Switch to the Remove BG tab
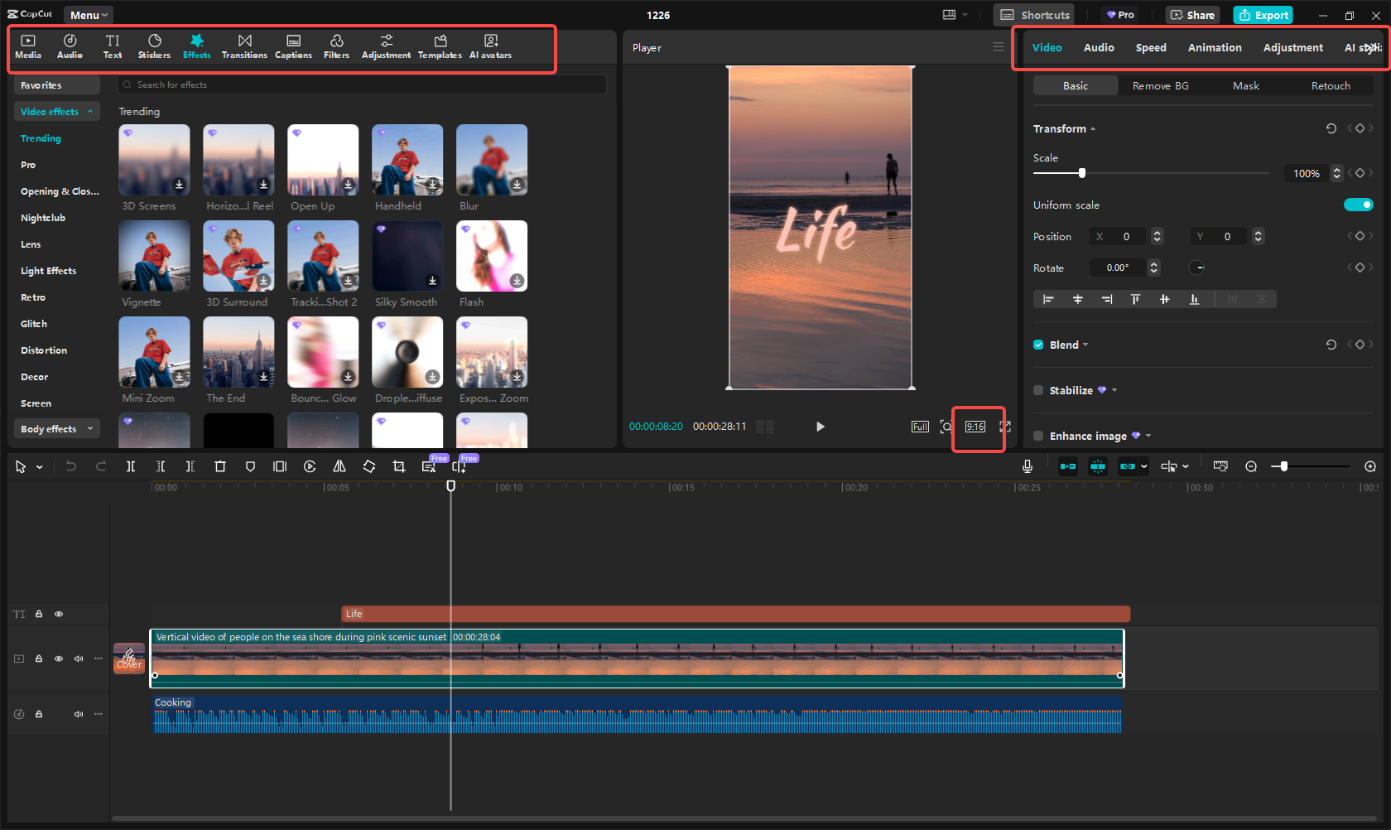This screenshot has height=830, width=1391. [x=1161, y=85]
